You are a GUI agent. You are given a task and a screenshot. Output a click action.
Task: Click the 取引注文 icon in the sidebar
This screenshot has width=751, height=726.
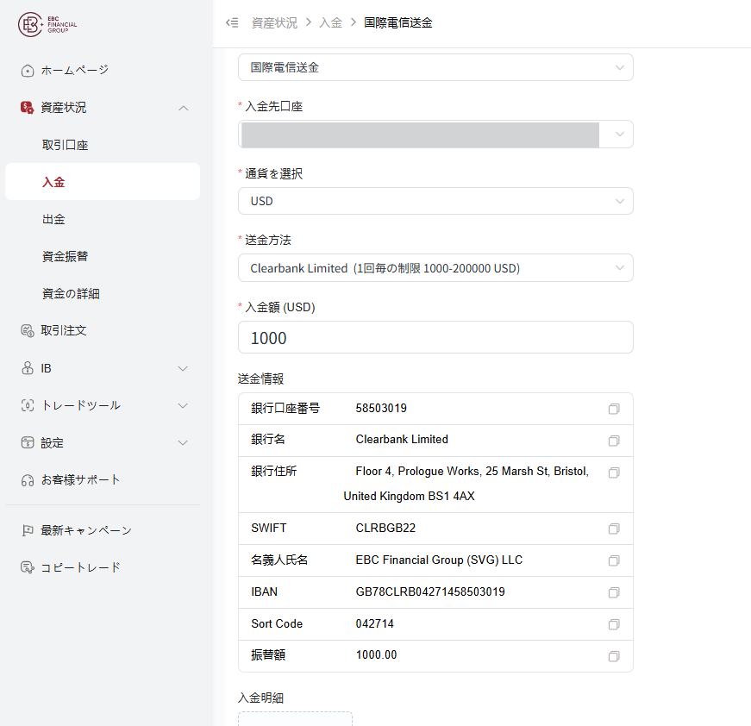tap(28, 331)
